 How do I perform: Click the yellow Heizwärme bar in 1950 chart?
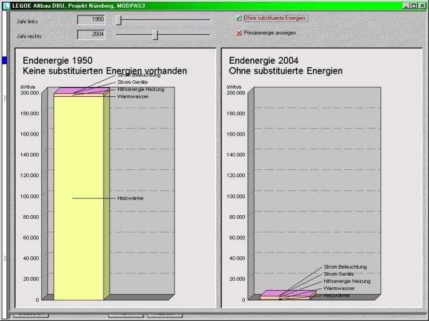tap(79, 198)
